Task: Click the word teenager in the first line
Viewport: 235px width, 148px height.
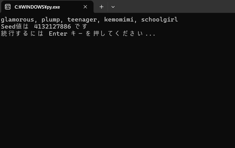Action: click(82, 20)
